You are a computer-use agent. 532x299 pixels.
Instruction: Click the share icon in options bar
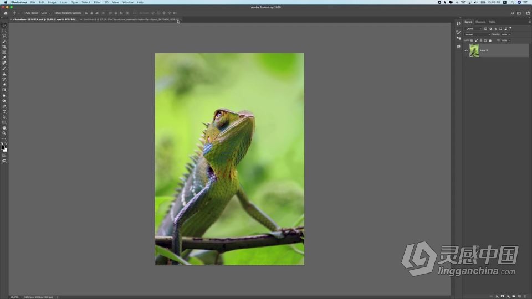[528, 13]
